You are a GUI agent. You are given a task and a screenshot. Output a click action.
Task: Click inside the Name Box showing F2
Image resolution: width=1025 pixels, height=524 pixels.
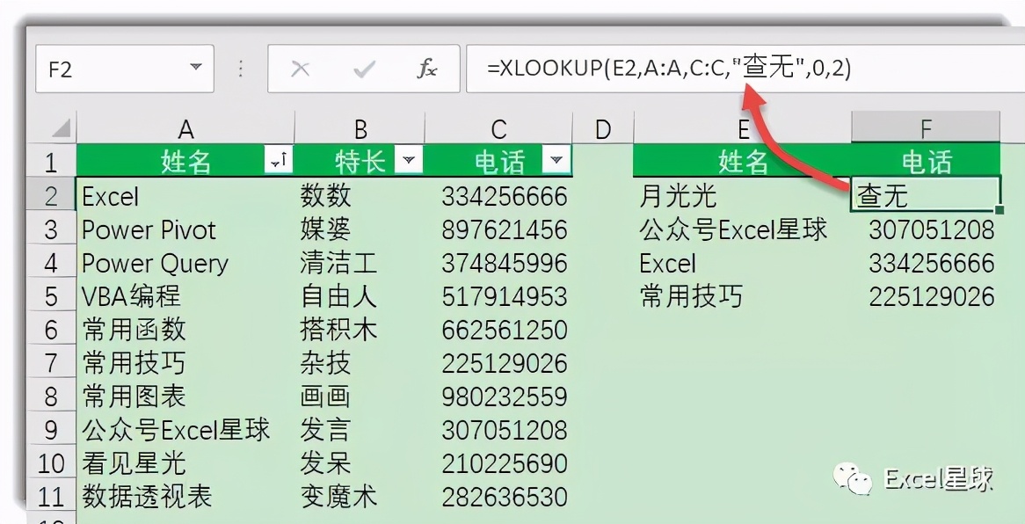click(x=105, y=67)
